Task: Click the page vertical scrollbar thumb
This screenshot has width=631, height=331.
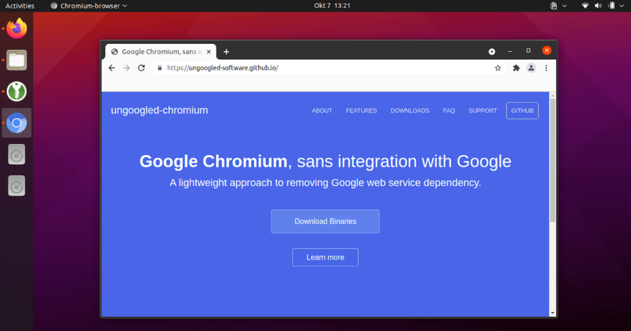Action: [x=553, y=160]
